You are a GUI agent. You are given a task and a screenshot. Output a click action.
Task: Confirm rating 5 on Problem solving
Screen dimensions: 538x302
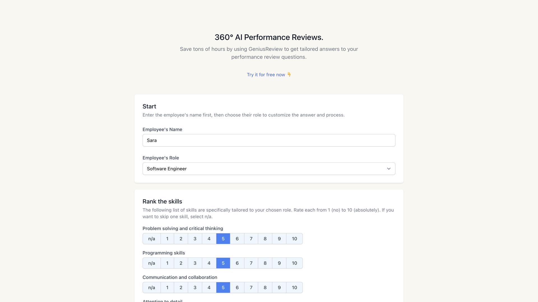tap(223, 239)
